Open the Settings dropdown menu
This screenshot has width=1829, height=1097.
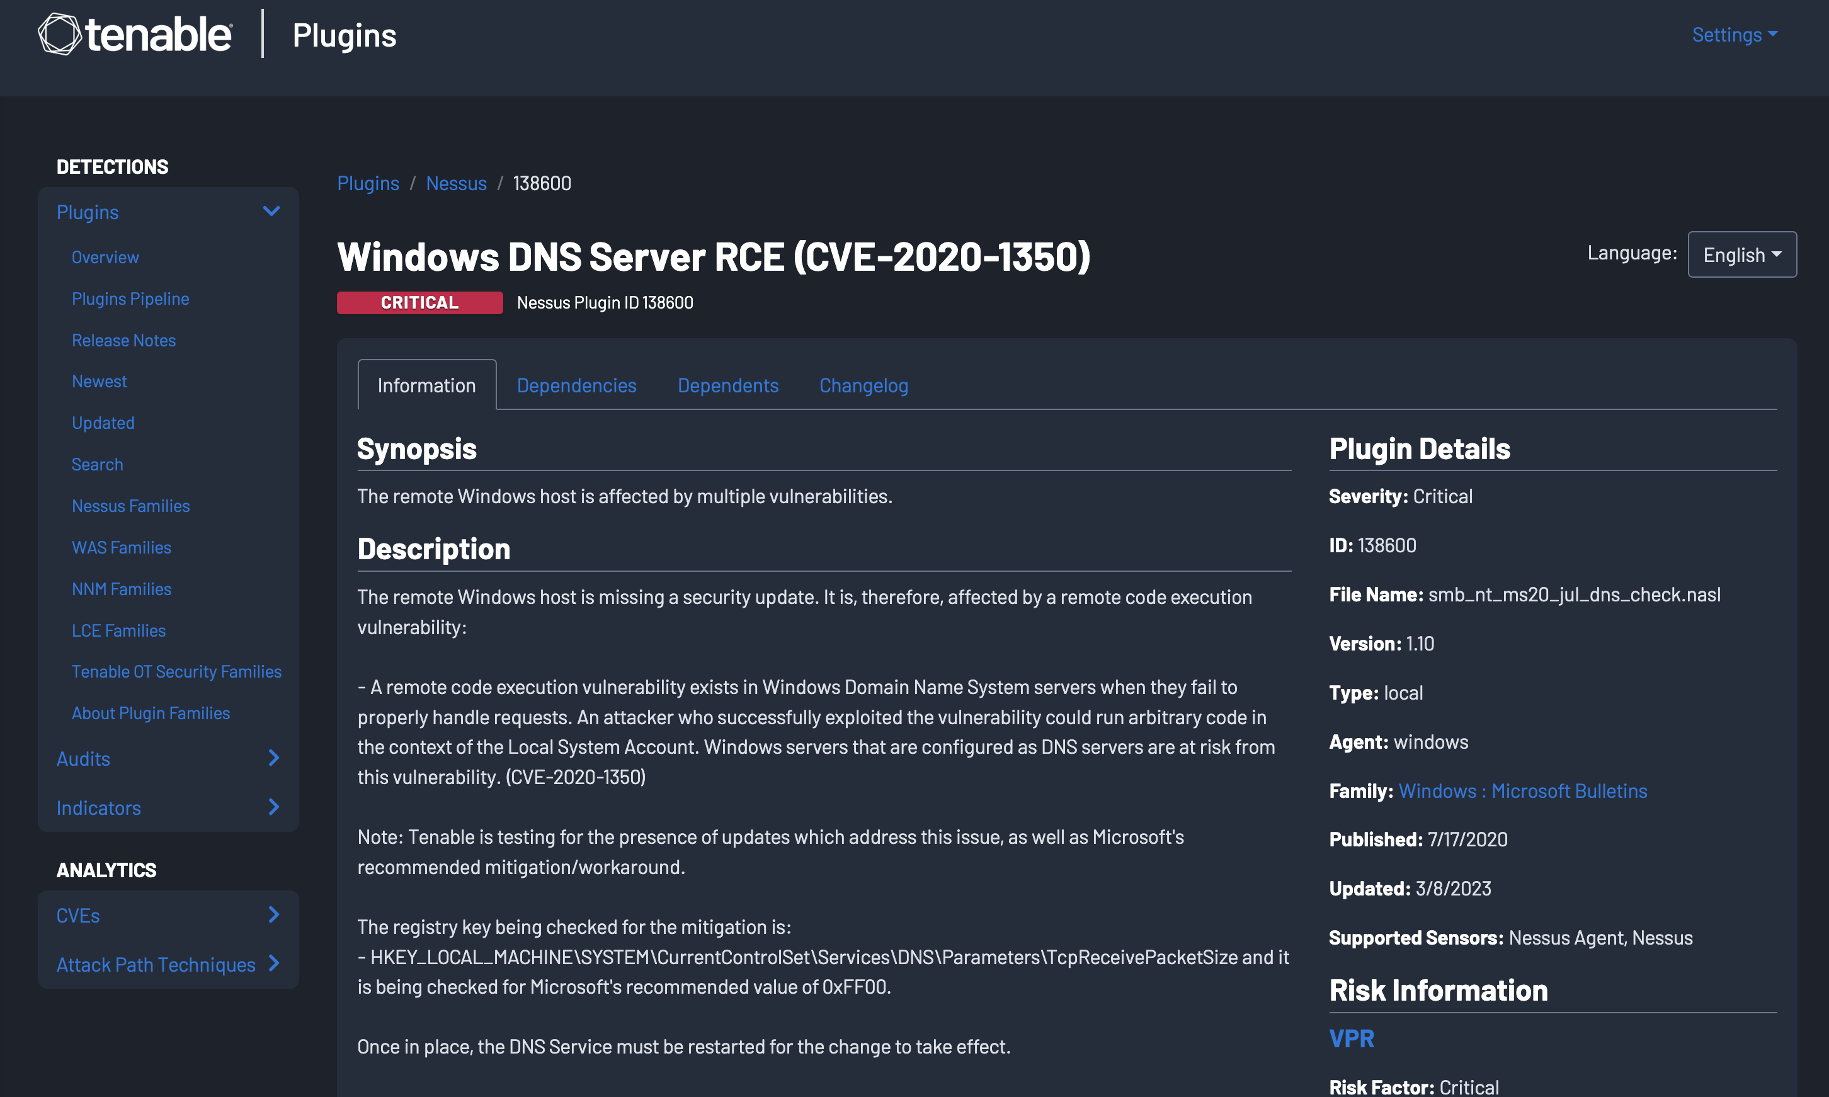[x=1734, y=35]
